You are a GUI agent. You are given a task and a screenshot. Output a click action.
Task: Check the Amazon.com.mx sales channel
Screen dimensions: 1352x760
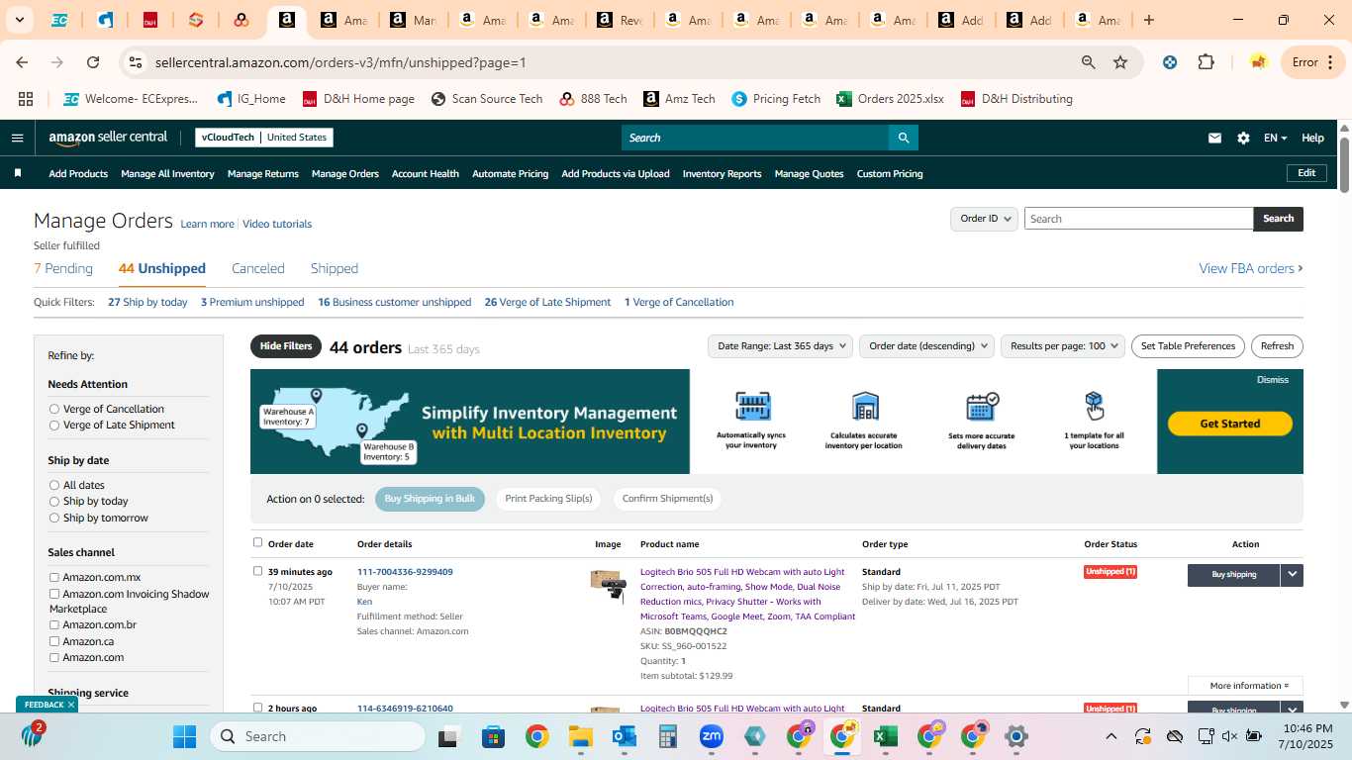pyautogui.click(x=54, y=577)
